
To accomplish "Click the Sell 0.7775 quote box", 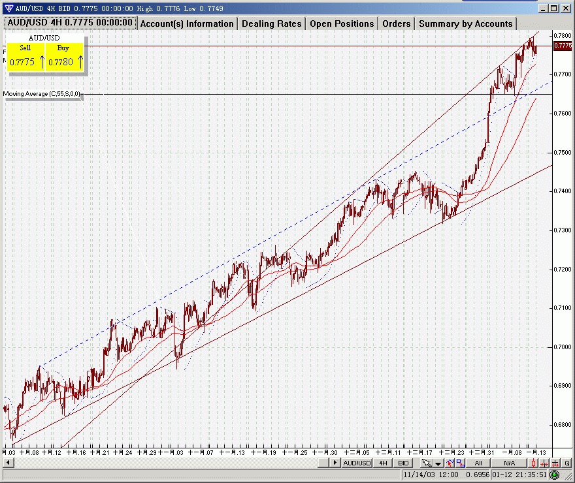I will point(26,57).
